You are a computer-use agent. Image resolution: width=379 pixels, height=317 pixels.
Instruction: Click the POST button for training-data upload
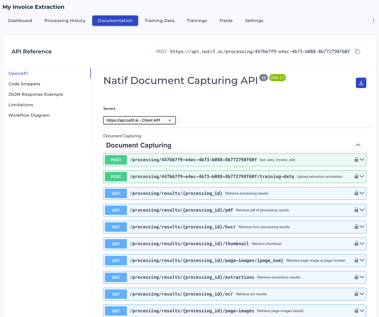[x=116, y=177]
